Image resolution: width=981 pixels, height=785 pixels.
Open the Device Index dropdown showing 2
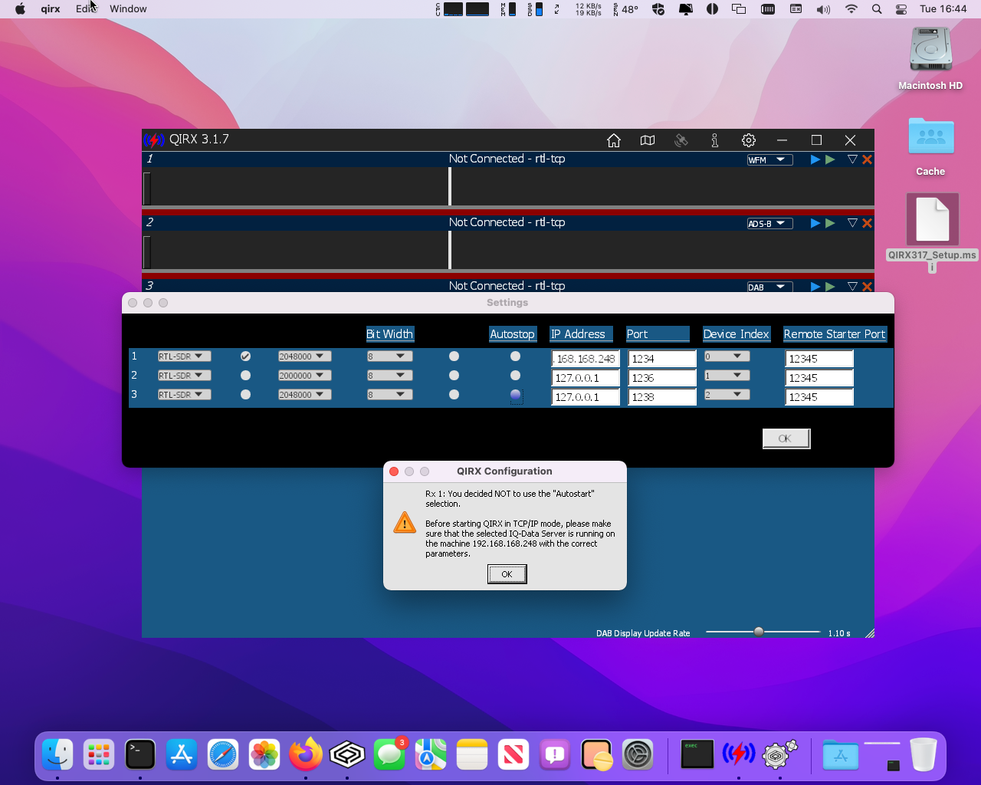point(727,395)
